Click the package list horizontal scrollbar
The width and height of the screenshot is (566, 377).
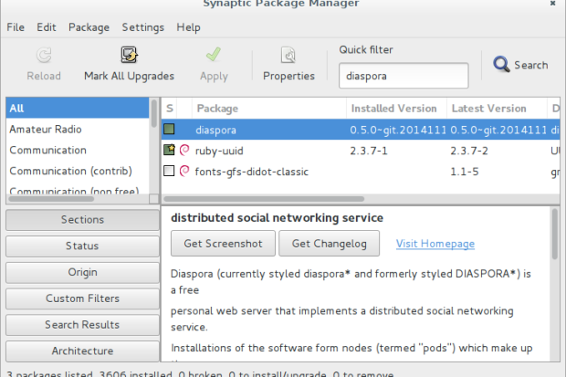(x=264, y=199)
